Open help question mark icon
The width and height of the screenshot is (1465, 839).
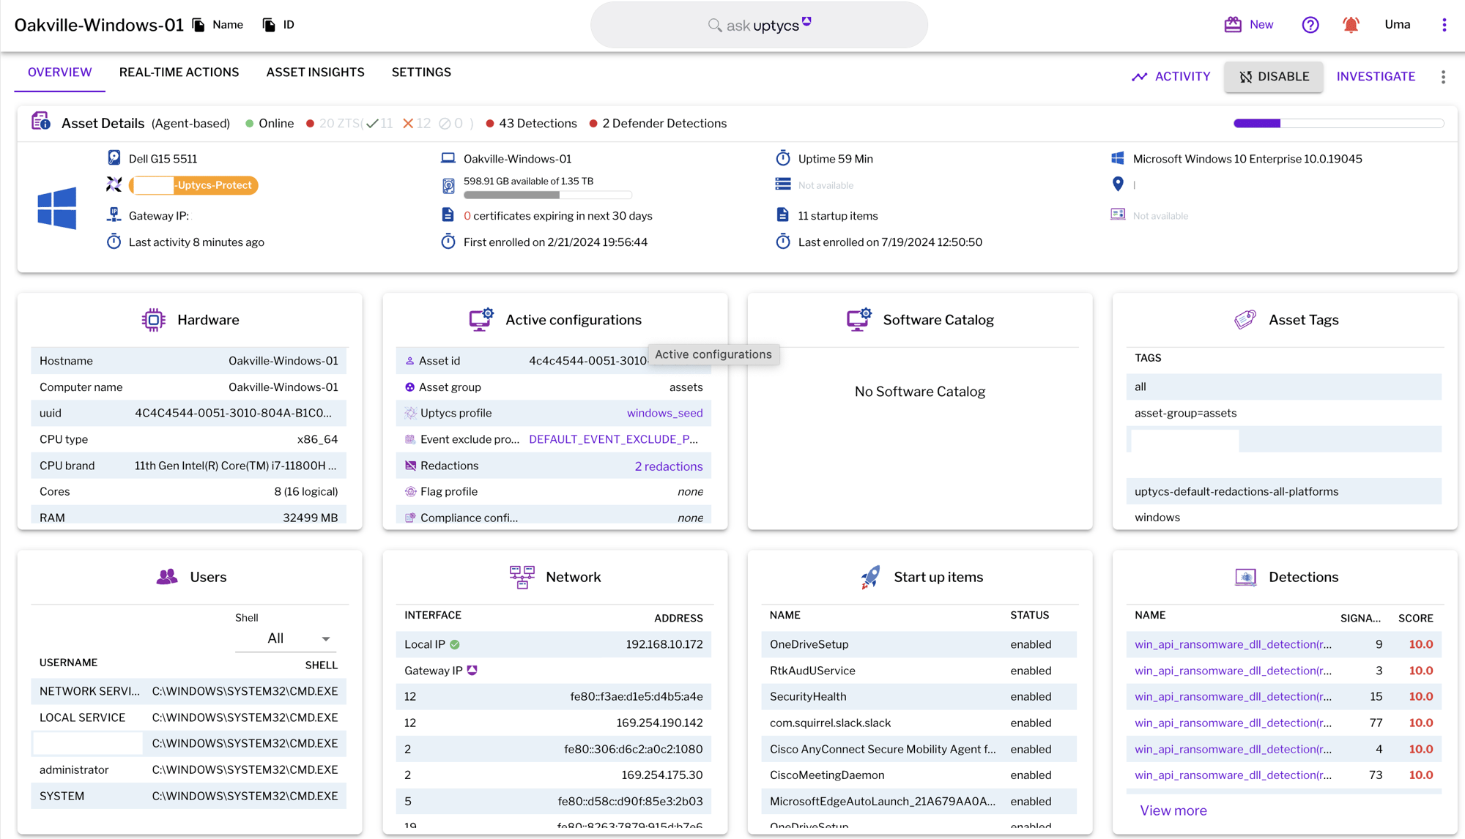(1310, 25)
